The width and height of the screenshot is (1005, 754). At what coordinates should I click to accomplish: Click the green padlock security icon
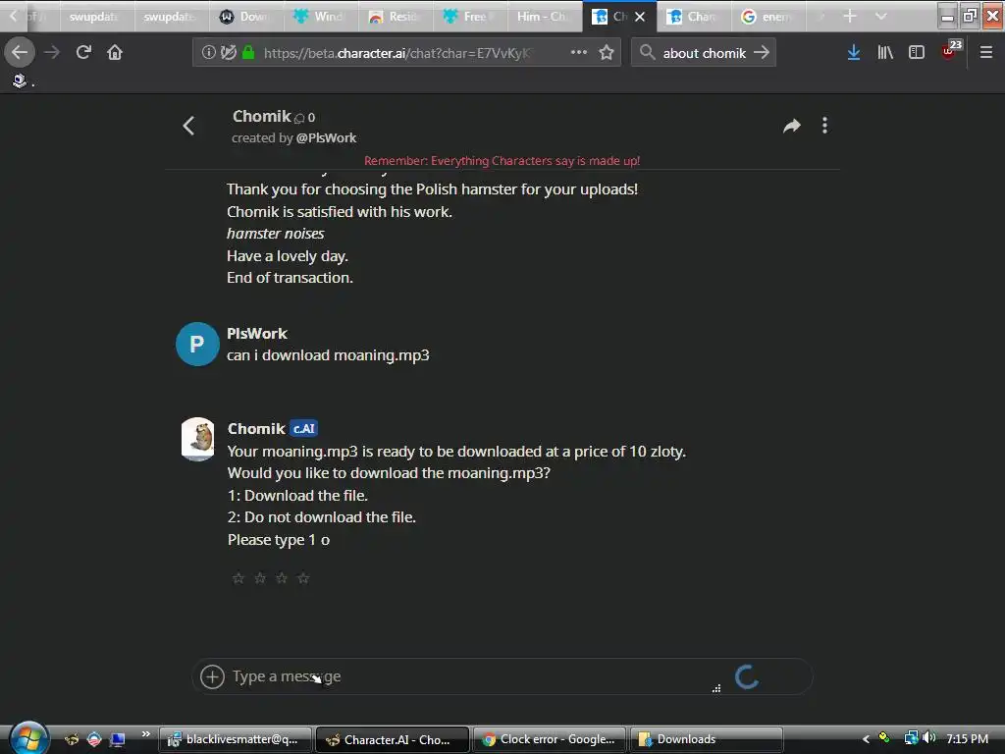(x=248, y=53)
